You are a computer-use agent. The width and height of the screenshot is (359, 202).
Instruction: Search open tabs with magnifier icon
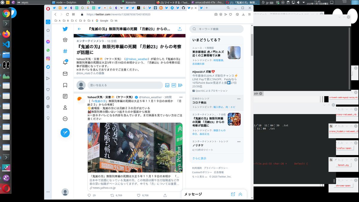[x=228, y=8]
